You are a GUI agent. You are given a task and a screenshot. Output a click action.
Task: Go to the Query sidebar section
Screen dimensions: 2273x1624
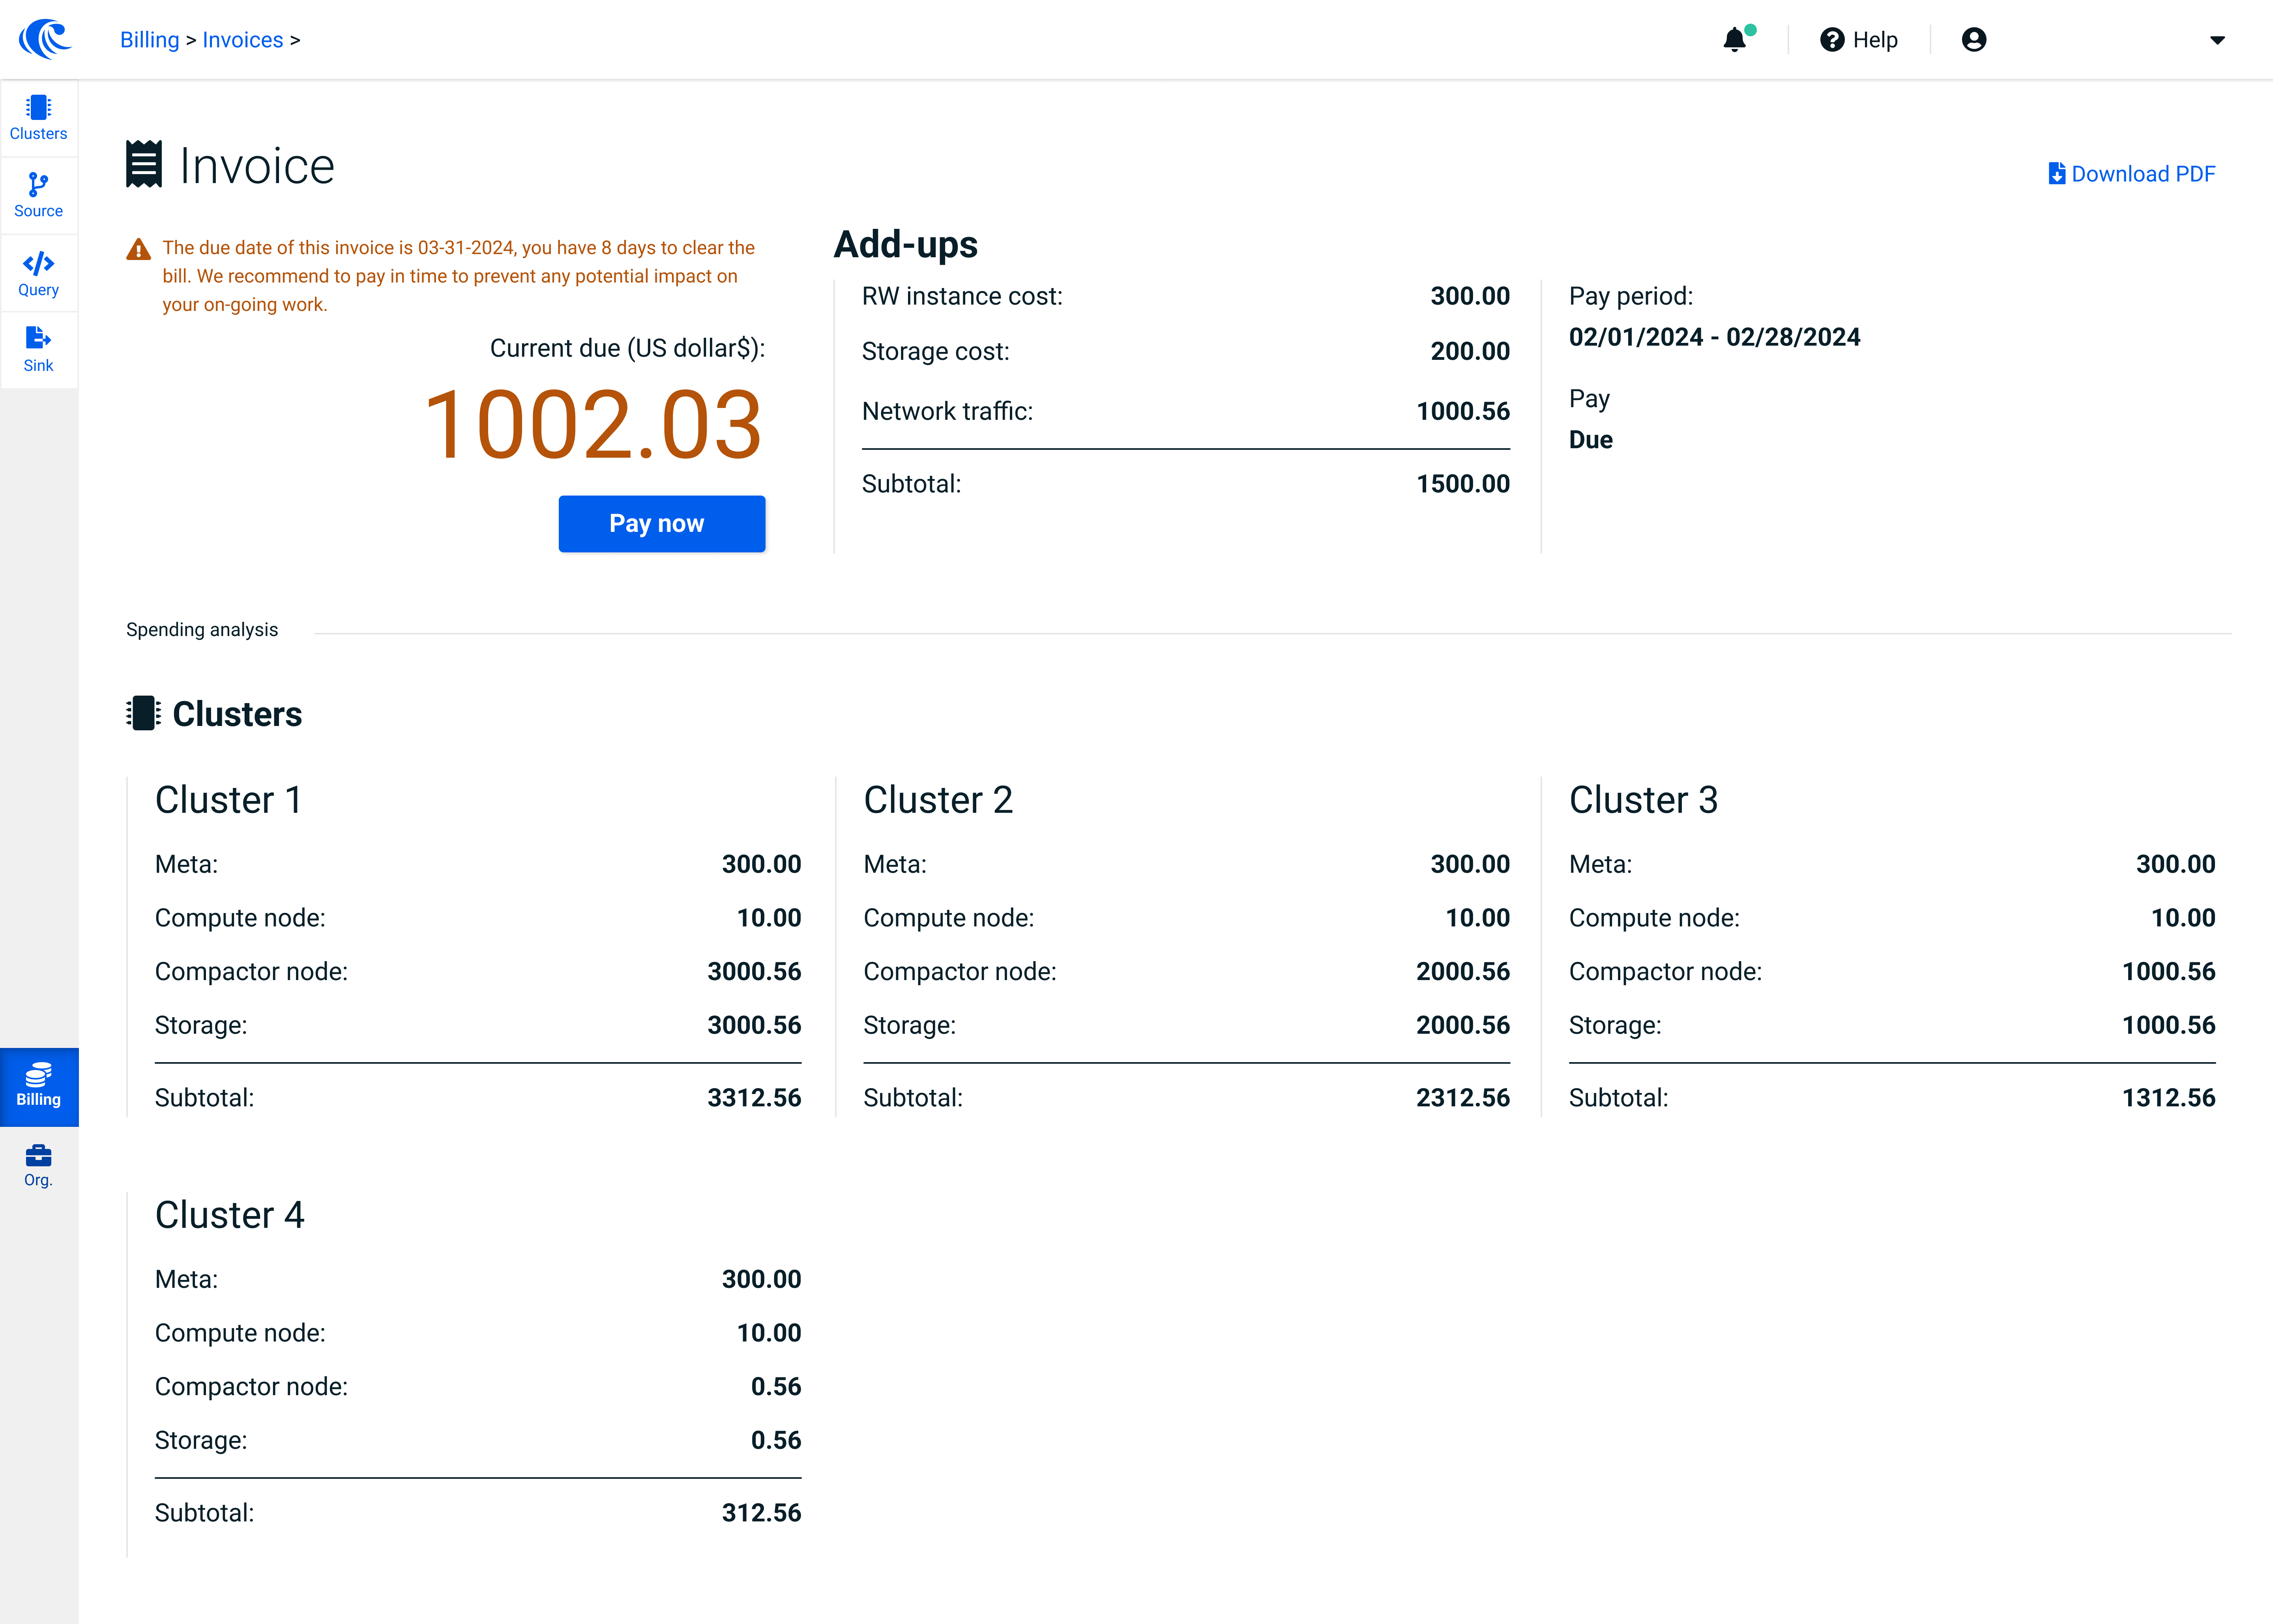point(38,274)
